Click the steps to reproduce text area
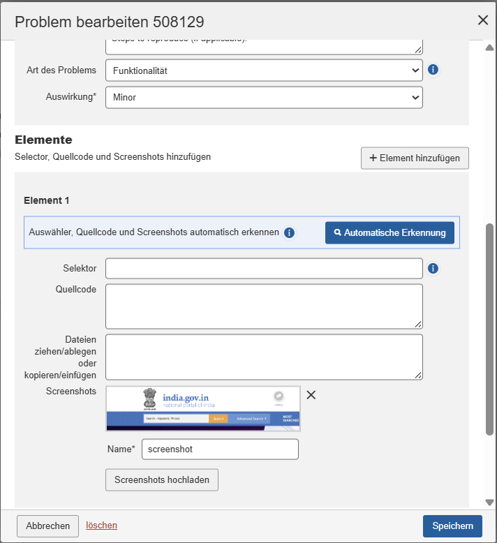This screenshot has width=497, height=543. (x=264, y=47)
